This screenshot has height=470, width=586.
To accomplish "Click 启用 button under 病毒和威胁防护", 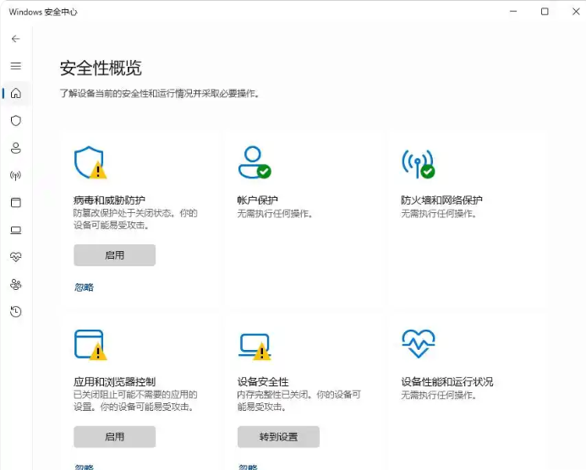I will click(114, 255).
